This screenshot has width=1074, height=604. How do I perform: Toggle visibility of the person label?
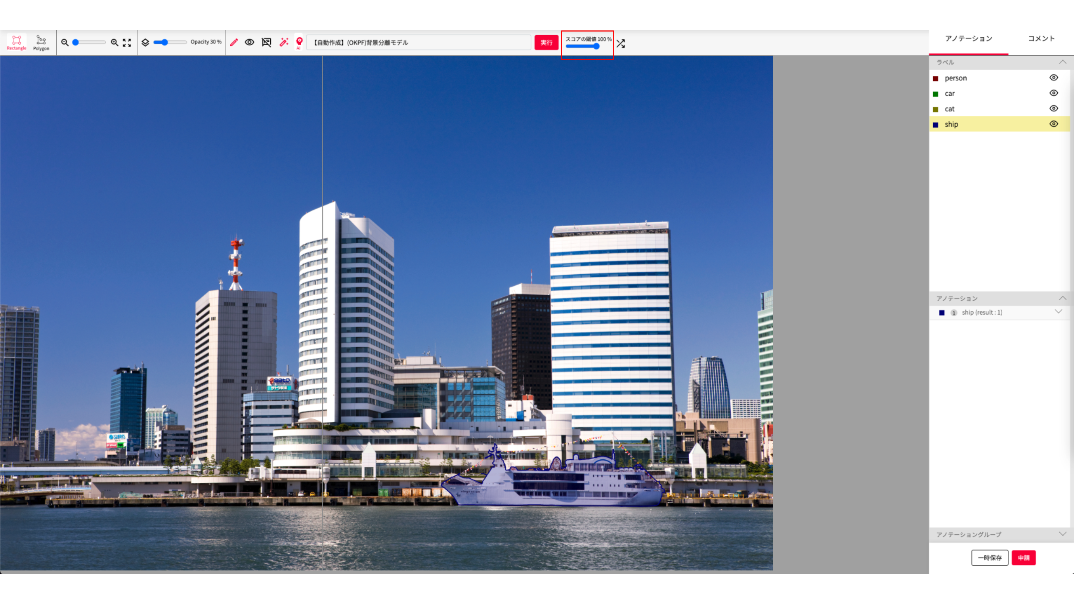point(1053,78)
